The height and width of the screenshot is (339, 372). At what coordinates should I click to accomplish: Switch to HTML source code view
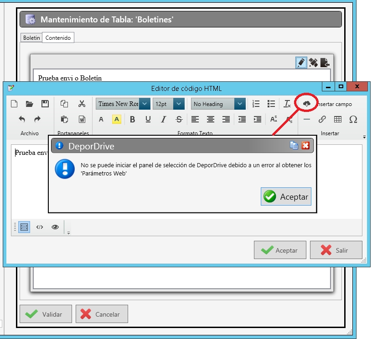tap(40, 227)
